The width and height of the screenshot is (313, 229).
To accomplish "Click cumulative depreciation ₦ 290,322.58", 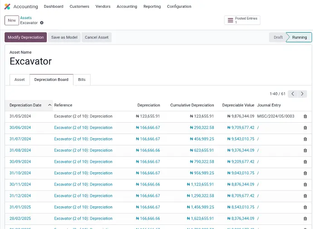I will point(202,128).
